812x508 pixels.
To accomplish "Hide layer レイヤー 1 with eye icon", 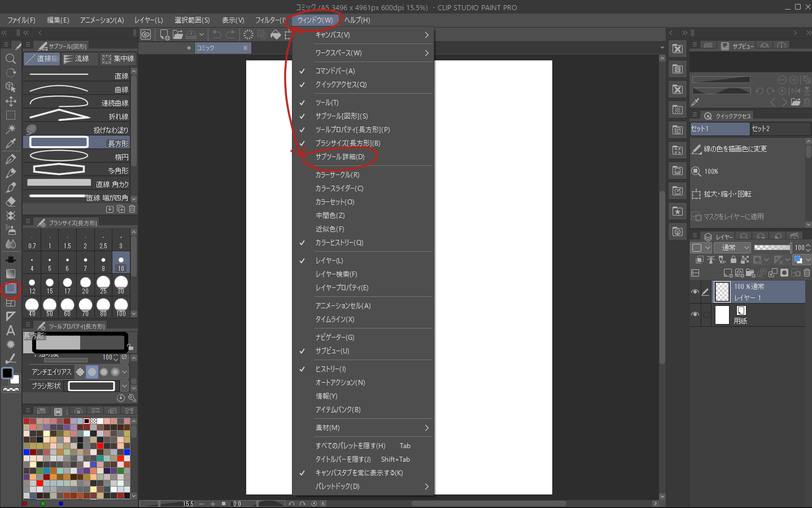I will click(695, 292).
